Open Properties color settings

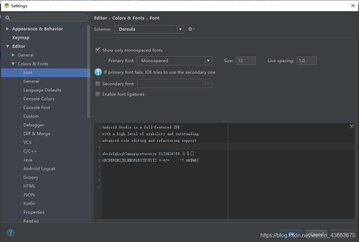click(x=34, y=212)
